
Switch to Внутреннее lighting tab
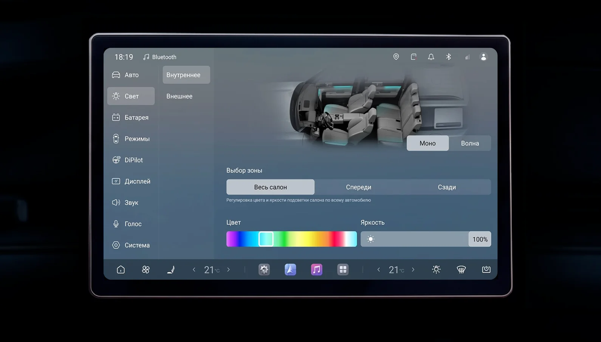186,75
